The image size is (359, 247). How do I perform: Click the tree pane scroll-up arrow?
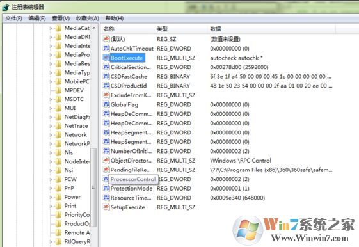pos(94,28)
